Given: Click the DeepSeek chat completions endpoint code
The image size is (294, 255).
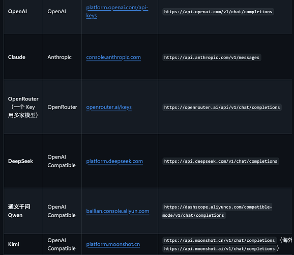Looking at the screenshot, I should (x=221, y=161).
